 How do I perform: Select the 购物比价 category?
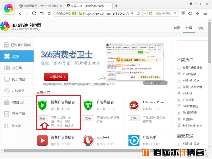coord(17,102)
